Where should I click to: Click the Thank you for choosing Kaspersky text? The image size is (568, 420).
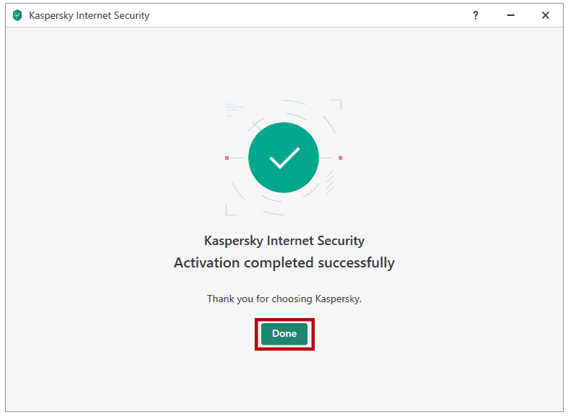click(284, 299)
